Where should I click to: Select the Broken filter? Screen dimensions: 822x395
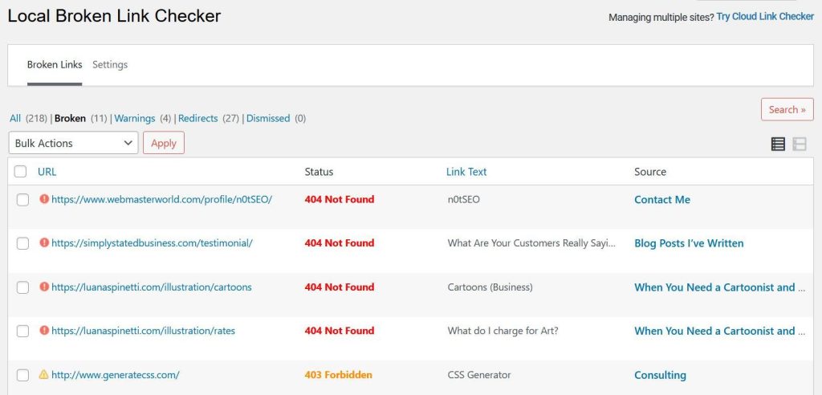click(x=71, y=118)
